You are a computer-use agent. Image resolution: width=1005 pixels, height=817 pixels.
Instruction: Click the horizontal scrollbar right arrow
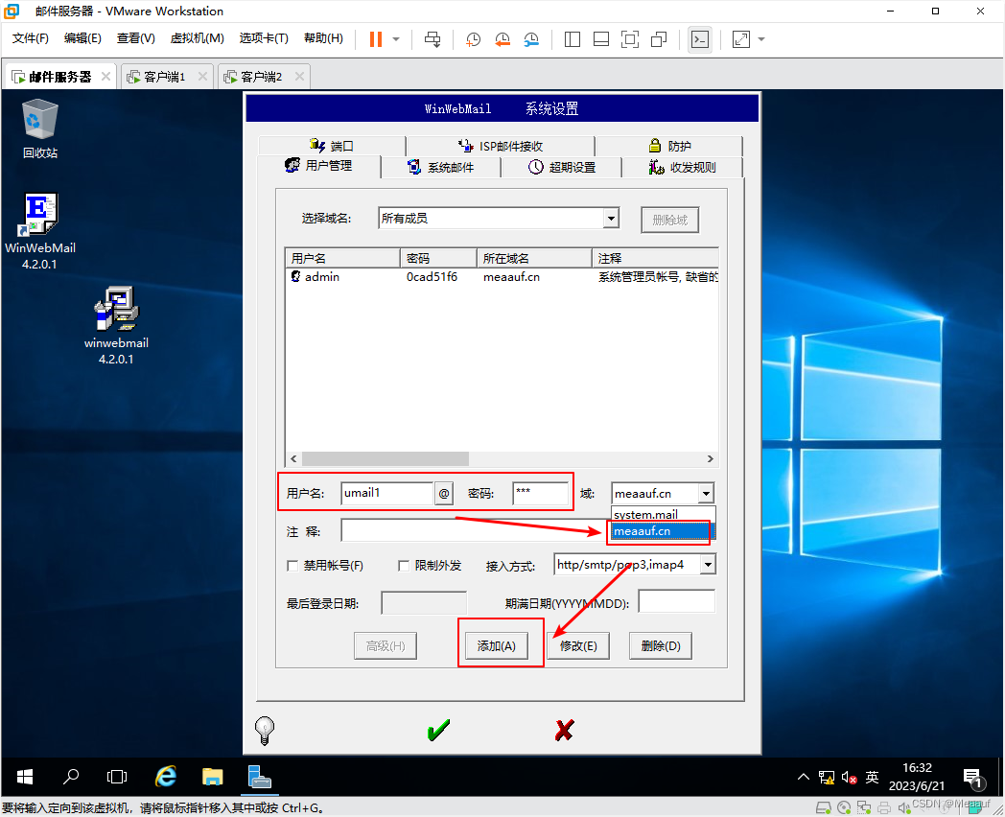pos(711,458)
